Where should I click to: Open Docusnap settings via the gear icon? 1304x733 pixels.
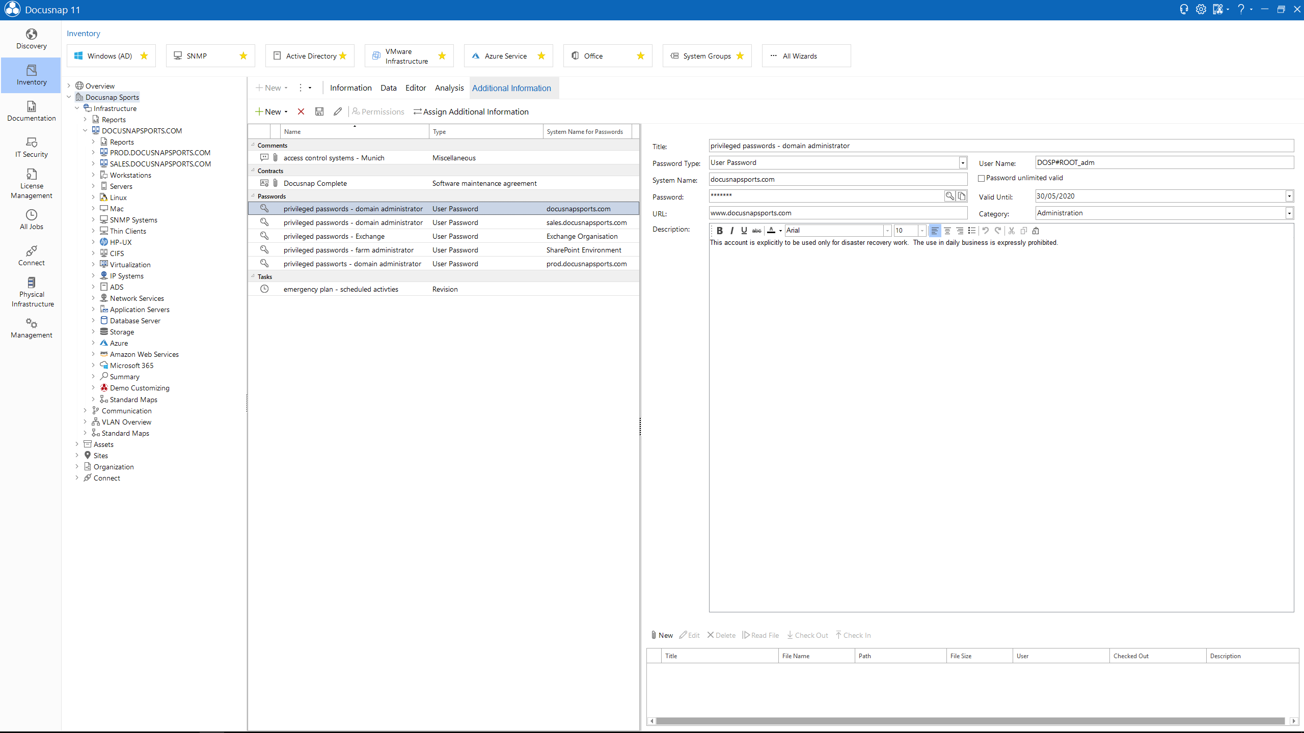coord(1201,9)
